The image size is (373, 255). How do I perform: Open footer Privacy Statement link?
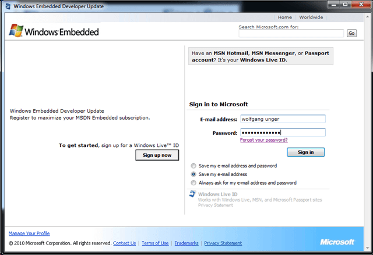pyautogui.click(x=223, y=243)
